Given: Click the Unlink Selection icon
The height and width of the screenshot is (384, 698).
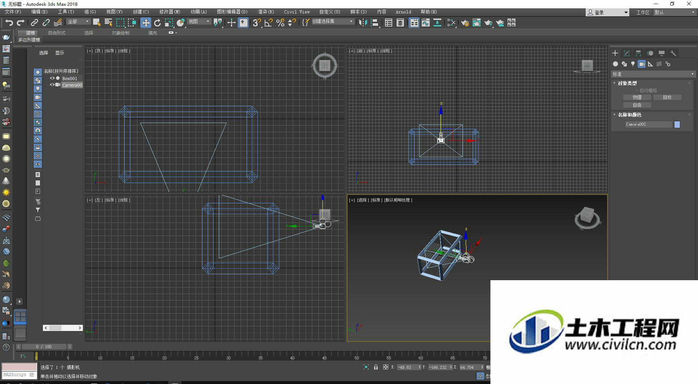Looking at the screenshot, I should pyautogui.click(x=46, y=23).
